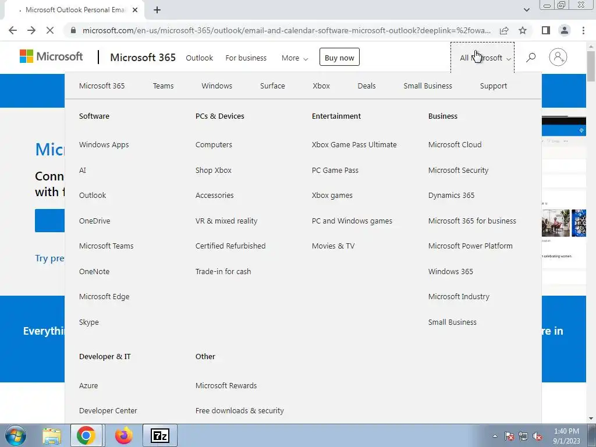
Task: Bookmark this page with the star icon
Action: [x=523, y=30]
